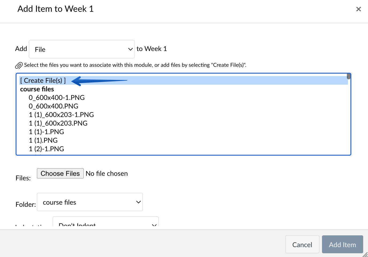The height and width of the screenshot is (257, 368).
Task: Select file 0_600x400-1.PNG
Action: [57, 98]
